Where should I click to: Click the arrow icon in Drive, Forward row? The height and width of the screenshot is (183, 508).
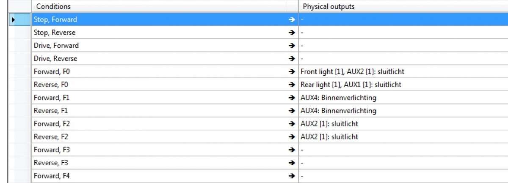[x=291, y=46]
